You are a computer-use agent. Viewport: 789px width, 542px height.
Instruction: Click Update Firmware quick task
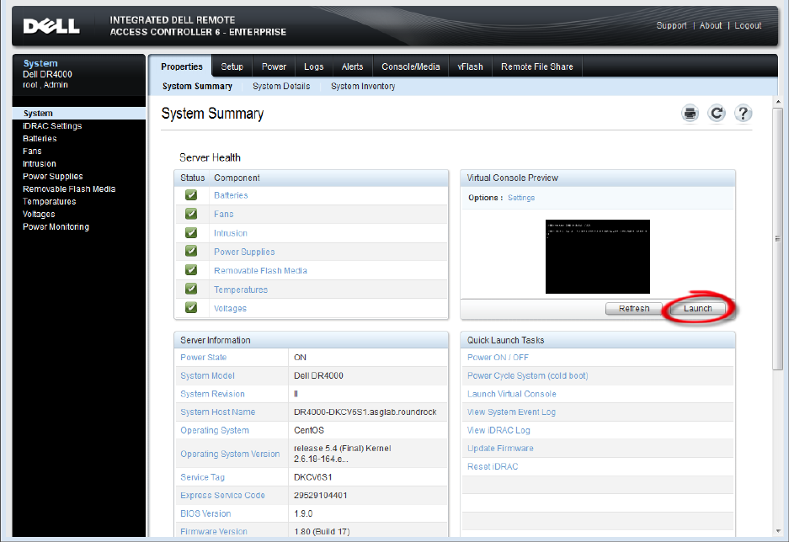pyautogui.click(x=500, y=448)
